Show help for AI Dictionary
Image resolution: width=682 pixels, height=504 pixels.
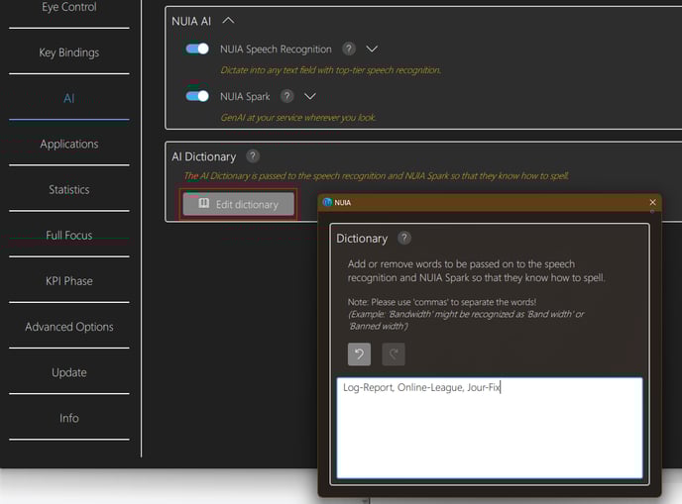pos(253,156)
